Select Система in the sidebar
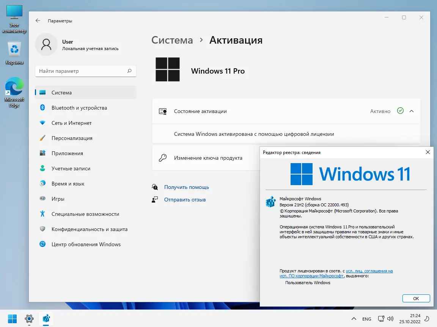The image size is (437, 327). (x=86, y=93)
